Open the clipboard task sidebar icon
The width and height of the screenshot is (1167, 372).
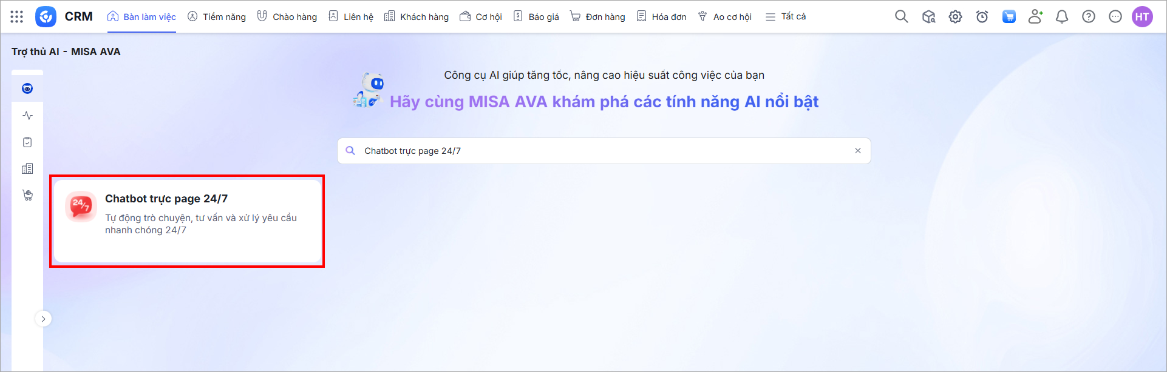(x=27, y=142)
